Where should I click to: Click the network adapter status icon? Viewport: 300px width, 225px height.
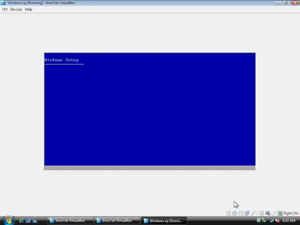point(247,213)
